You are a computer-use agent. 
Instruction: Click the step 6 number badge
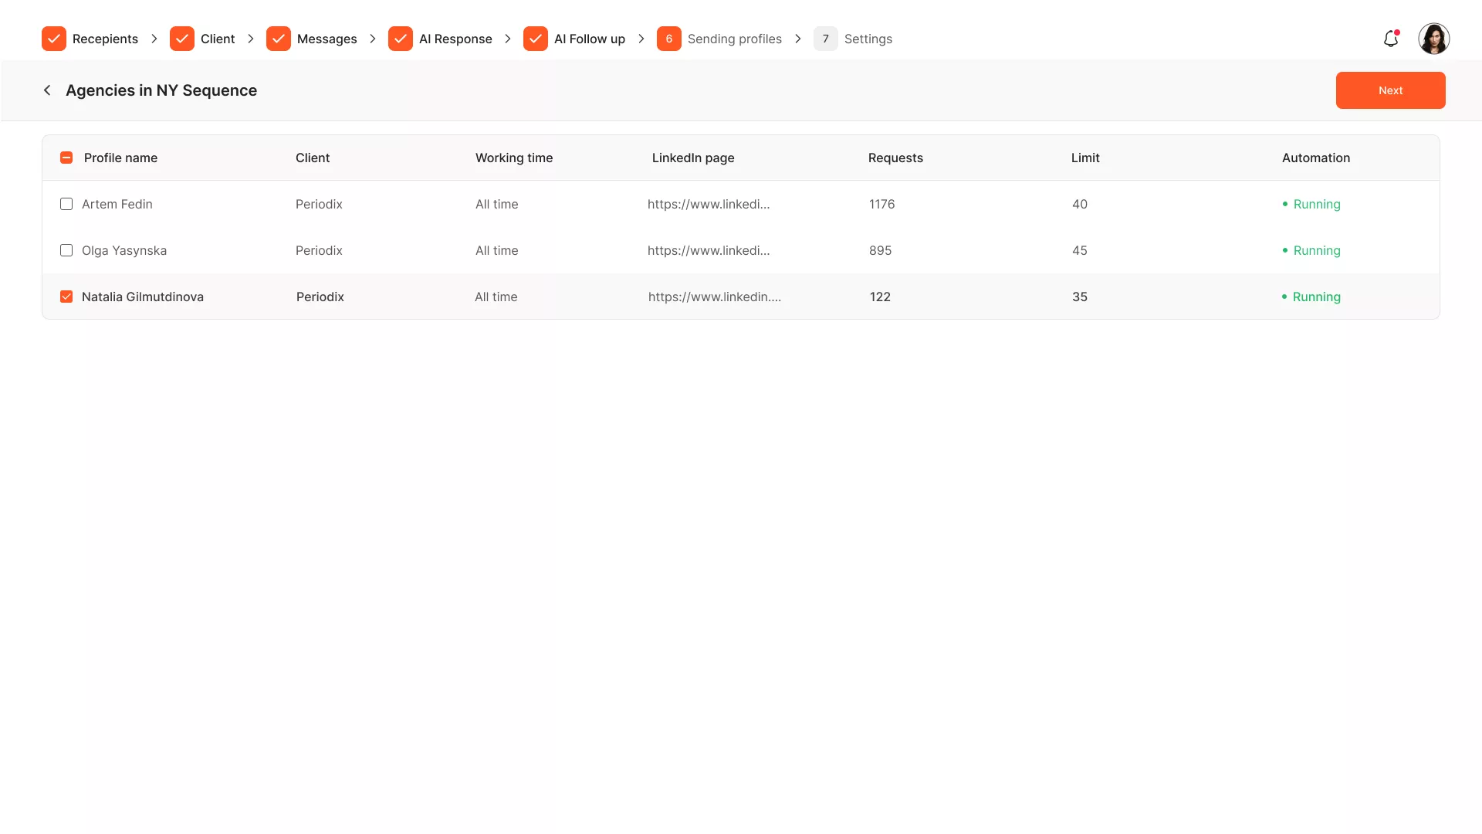point(669,39)
